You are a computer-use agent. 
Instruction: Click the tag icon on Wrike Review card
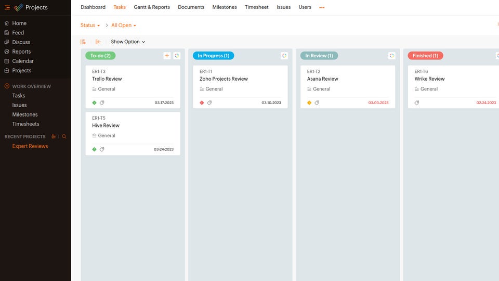click(x=417, y=103)
